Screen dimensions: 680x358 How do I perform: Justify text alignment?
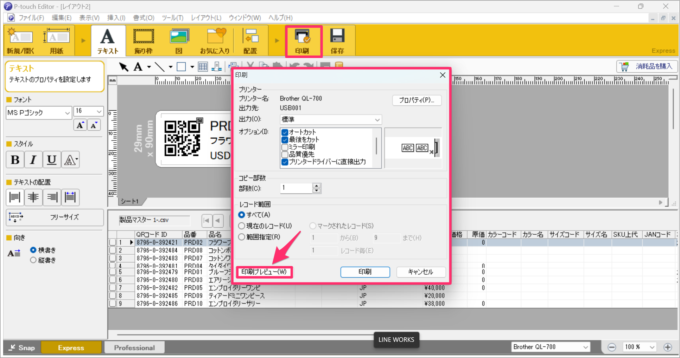point(70,197)
